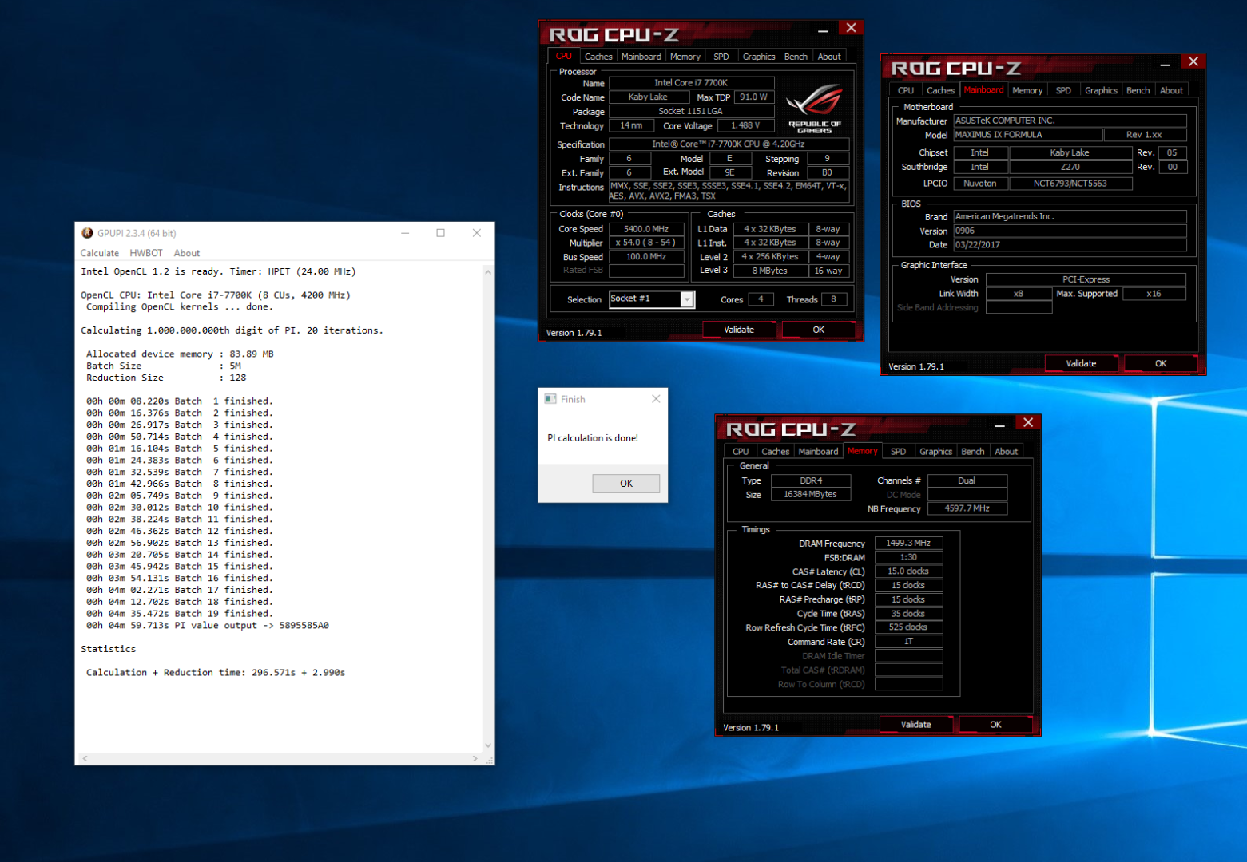
Task: Select Caches tab in Memory window
Action: 775,452
